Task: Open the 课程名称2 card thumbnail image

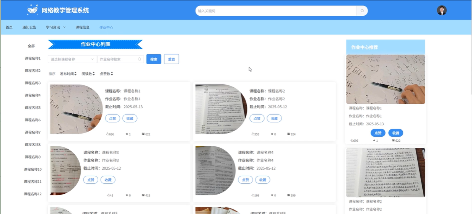Action: pos(221,109)
